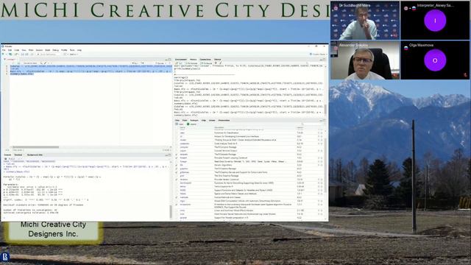
Task: Click the Load history icon in History toolbar
Action: click(x=177, y=63)
